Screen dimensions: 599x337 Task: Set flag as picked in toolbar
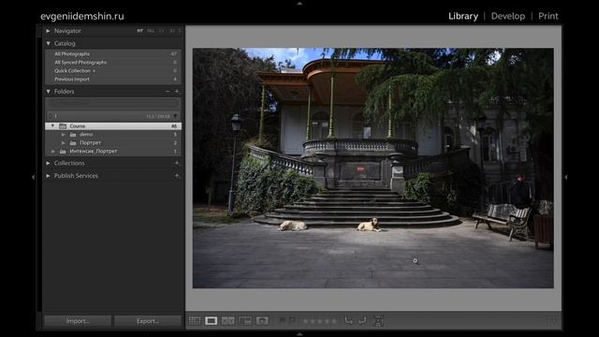(283, 319)
